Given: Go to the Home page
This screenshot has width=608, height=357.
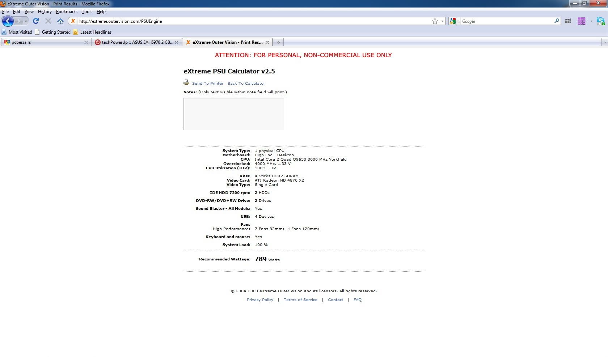Looking at the screenshot, I should pos(60,21).
